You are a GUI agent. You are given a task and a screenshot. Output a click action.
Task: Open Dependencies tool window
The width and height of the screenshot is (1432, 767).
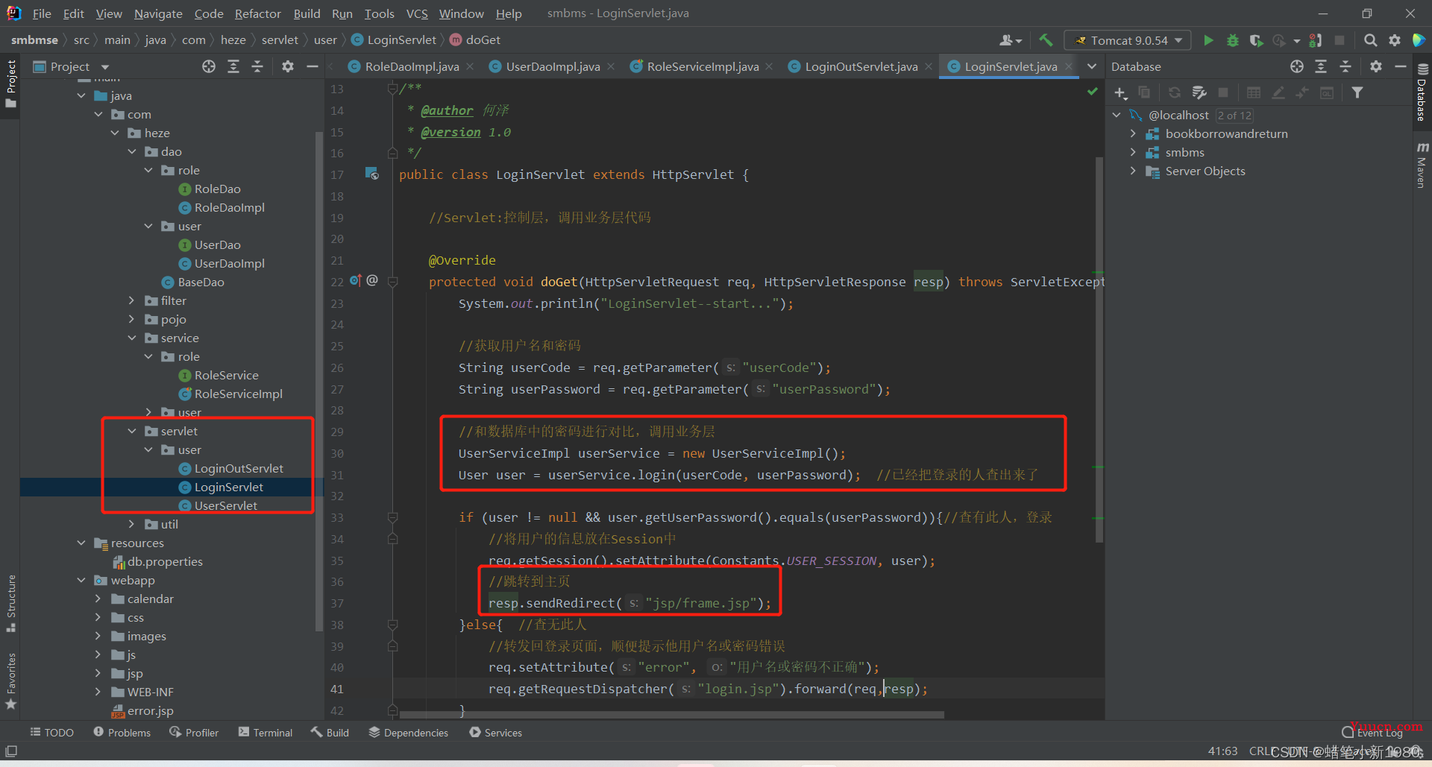409,733
